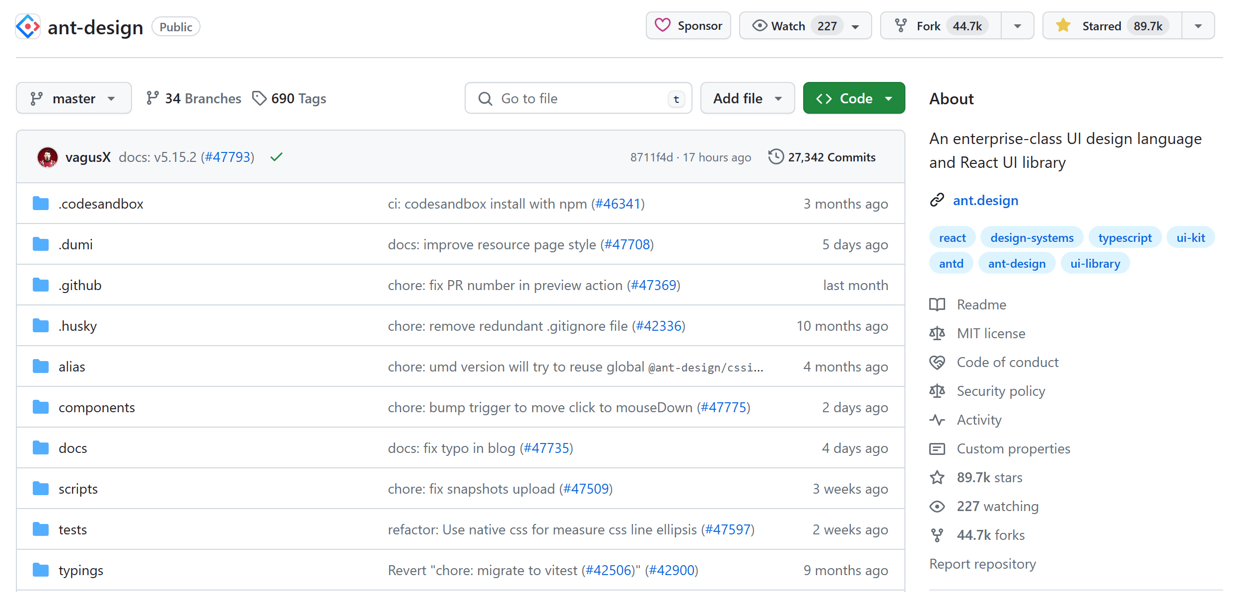This screenshot has height=592, width=1238.
Task: Expand the star lists dropdown arrow
Action: 1198,26
